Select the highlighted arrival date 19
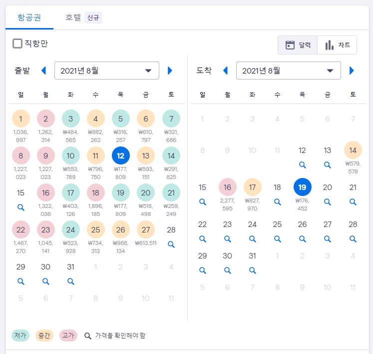 (303, 187)
